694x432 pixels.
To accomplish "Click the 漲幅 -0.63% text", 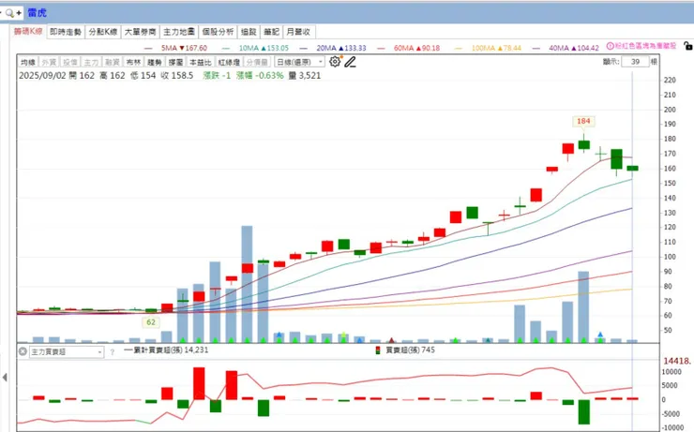I will click(x=260, y=75).
